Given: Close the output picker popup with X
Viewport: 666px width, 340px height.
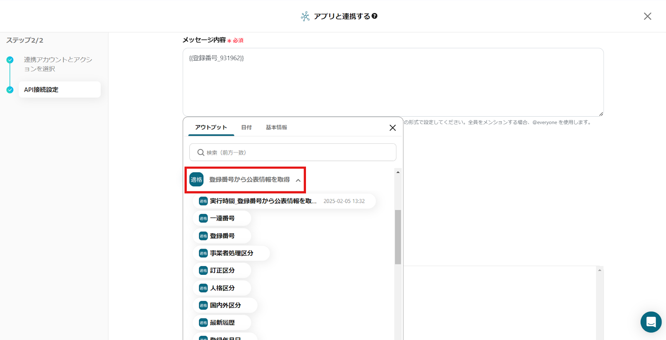Looking at the screenshot, I should [x=393, y=128].
